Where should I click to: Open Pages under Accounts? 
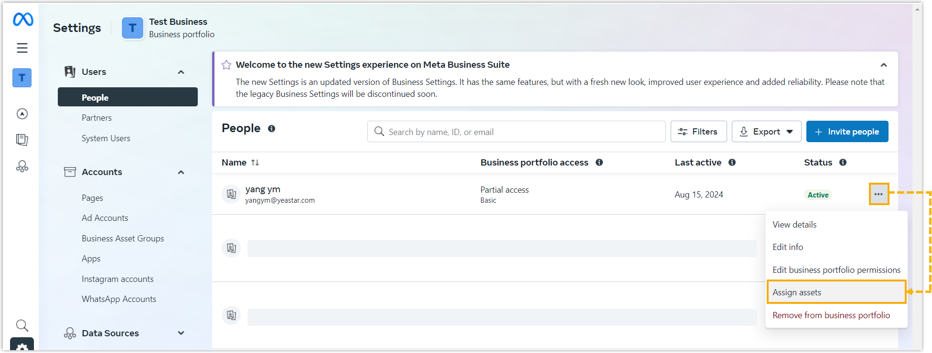pyautogui.click(x=92, y=198)
